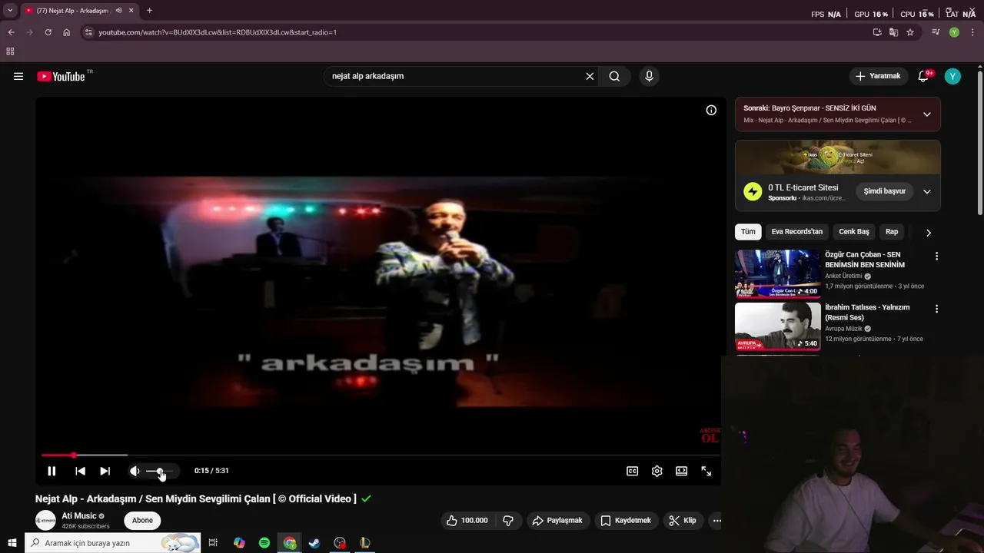Clear the search box with the X icon
The height and width of the screenshot is (553, 984).
pos(590,76)
